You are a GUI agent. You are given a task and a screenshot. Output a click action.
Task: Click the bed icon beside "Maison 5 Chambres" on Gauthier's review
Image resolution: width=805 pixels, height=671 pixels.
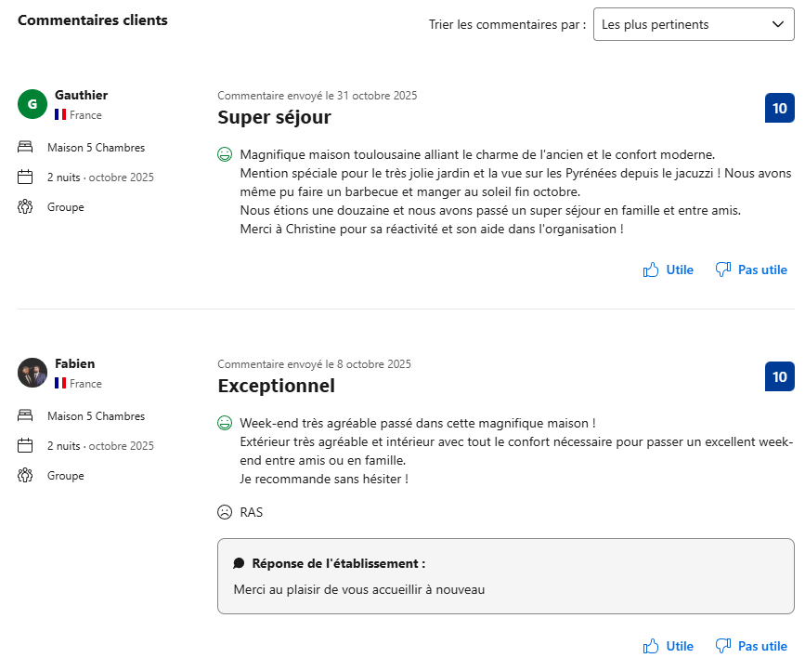tap(25, 147)
